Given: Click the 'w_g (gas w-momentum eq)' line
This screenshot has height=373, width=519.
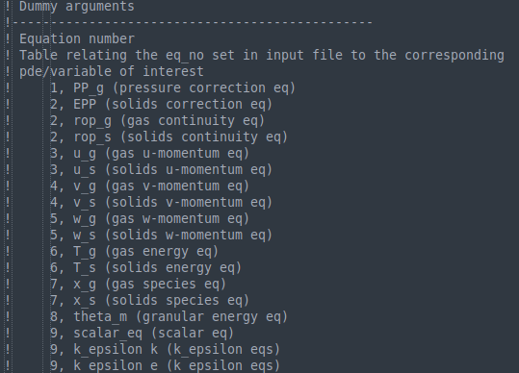Looking at the screenshot, I should 149,219.
